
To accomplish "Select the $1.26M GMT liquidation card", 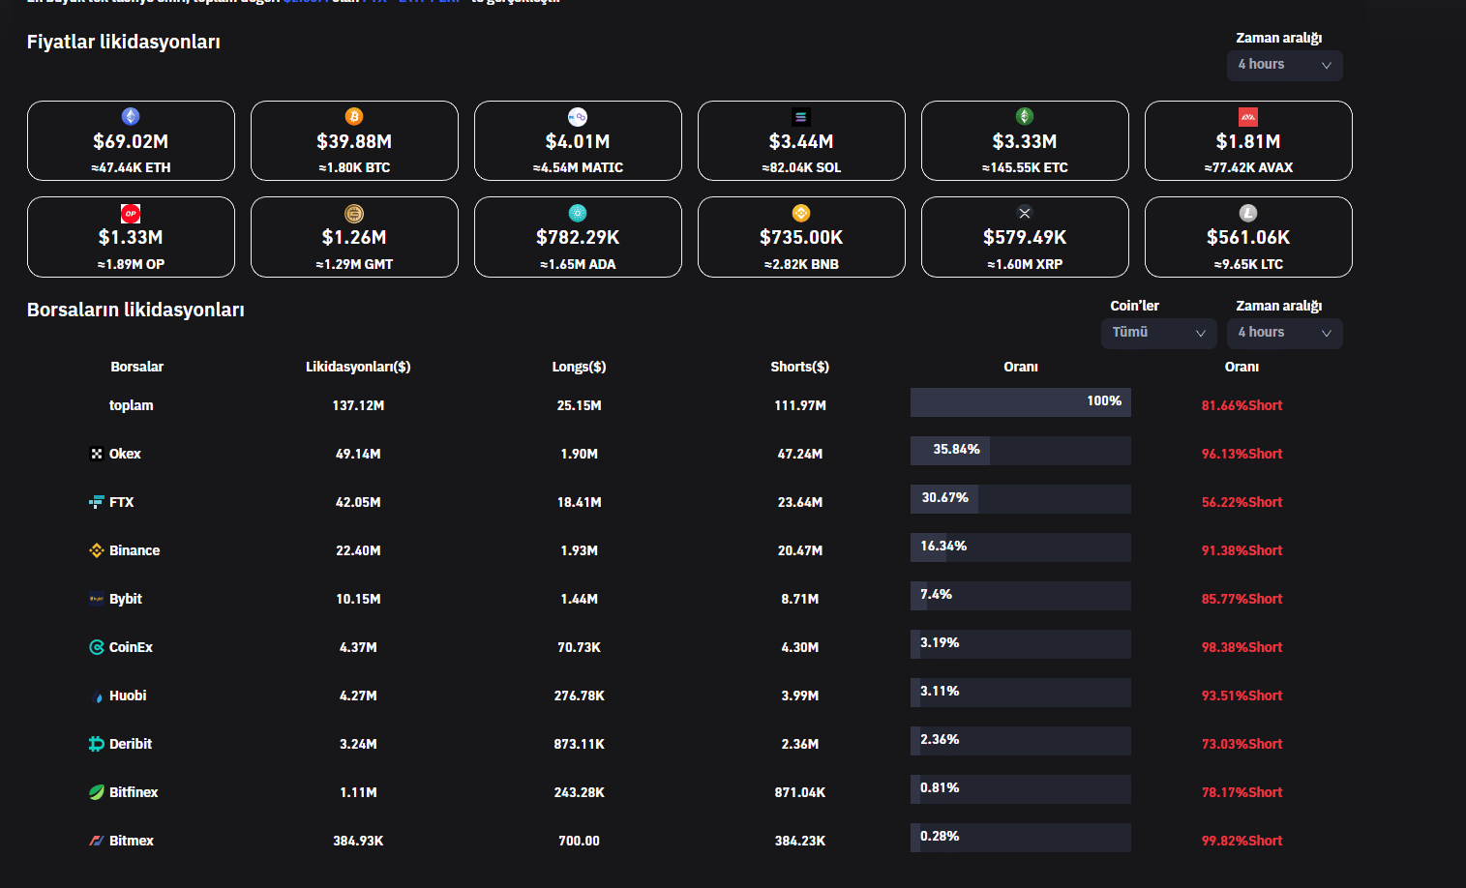I will [x=354, y=237].
